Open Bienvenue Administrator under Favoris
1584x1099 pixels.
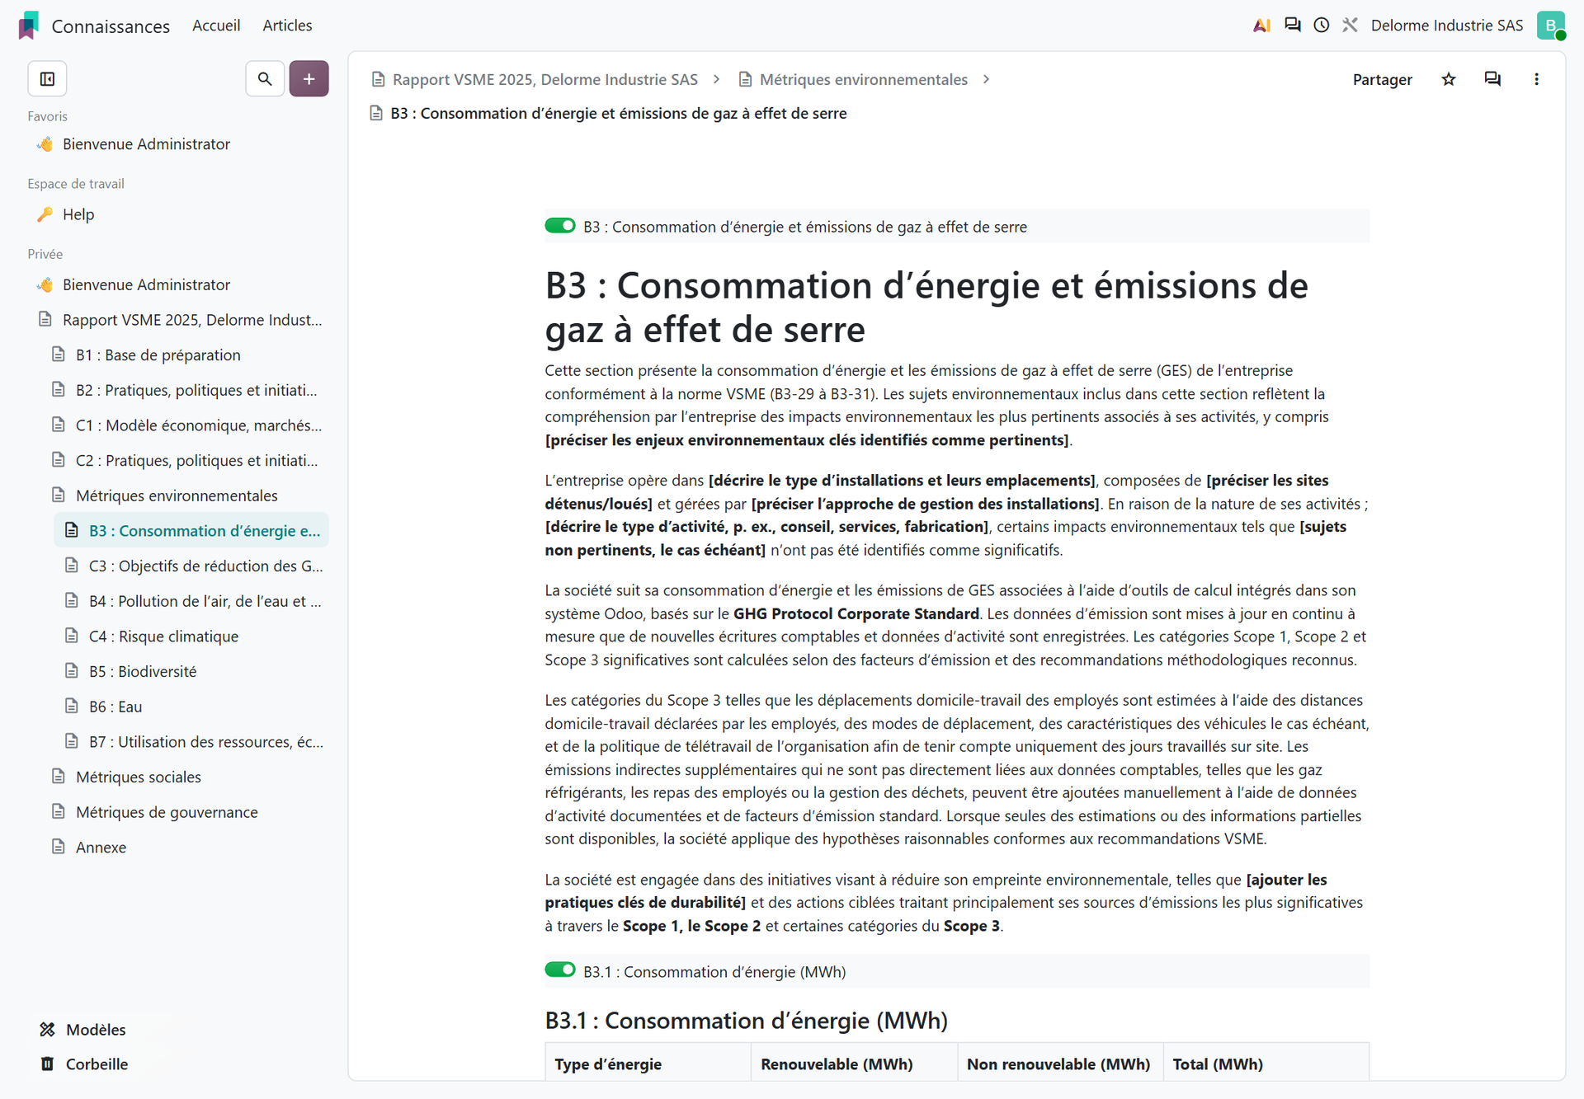146,144
